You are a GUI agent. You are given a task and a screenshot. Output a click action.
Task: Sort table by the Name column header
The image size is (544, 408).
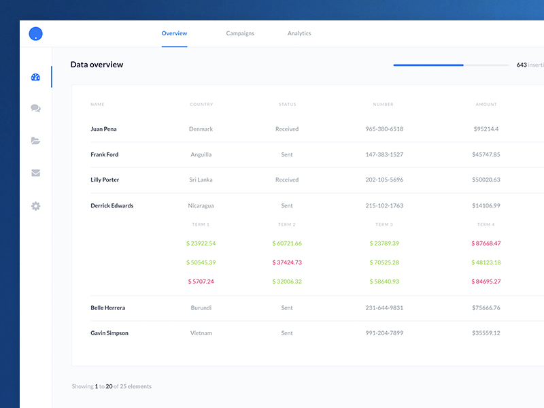(97, 105)
